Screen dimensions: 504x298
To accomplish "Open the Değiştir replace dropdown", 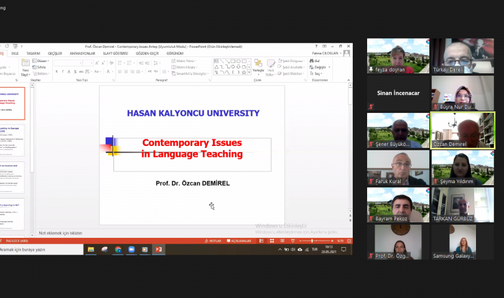I will tap(319, 67).
